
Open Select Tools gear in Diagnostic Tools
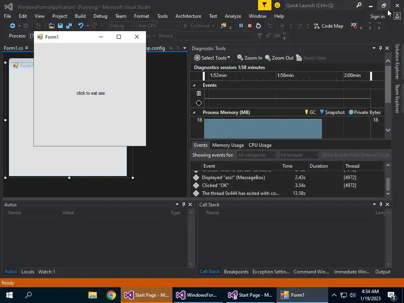197,58
